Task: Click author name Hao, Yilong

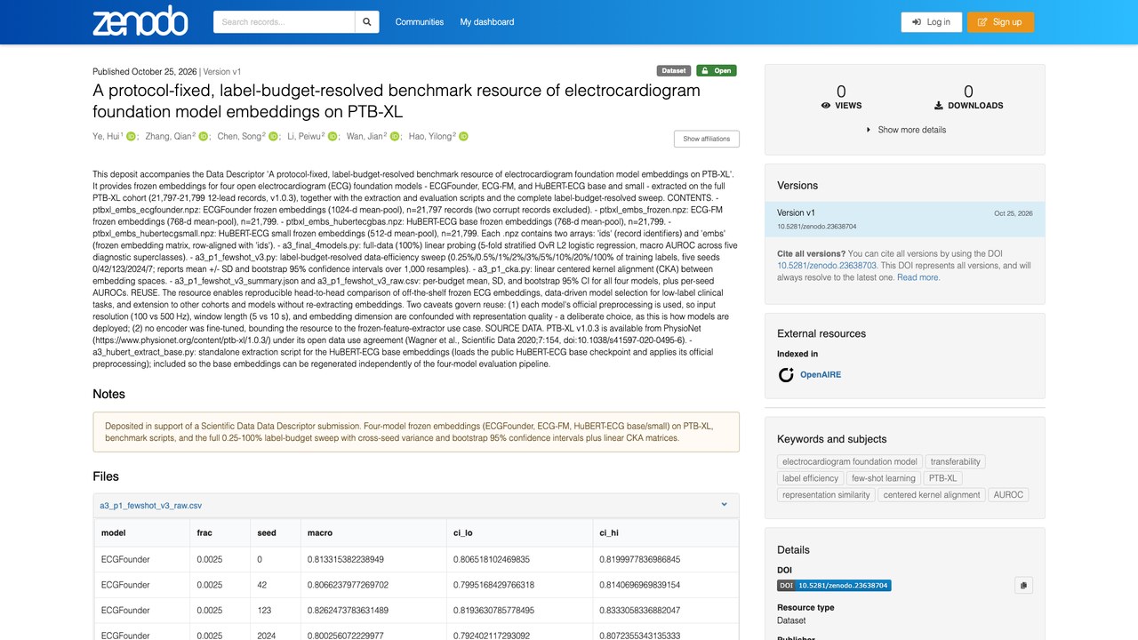Action: 429,137
